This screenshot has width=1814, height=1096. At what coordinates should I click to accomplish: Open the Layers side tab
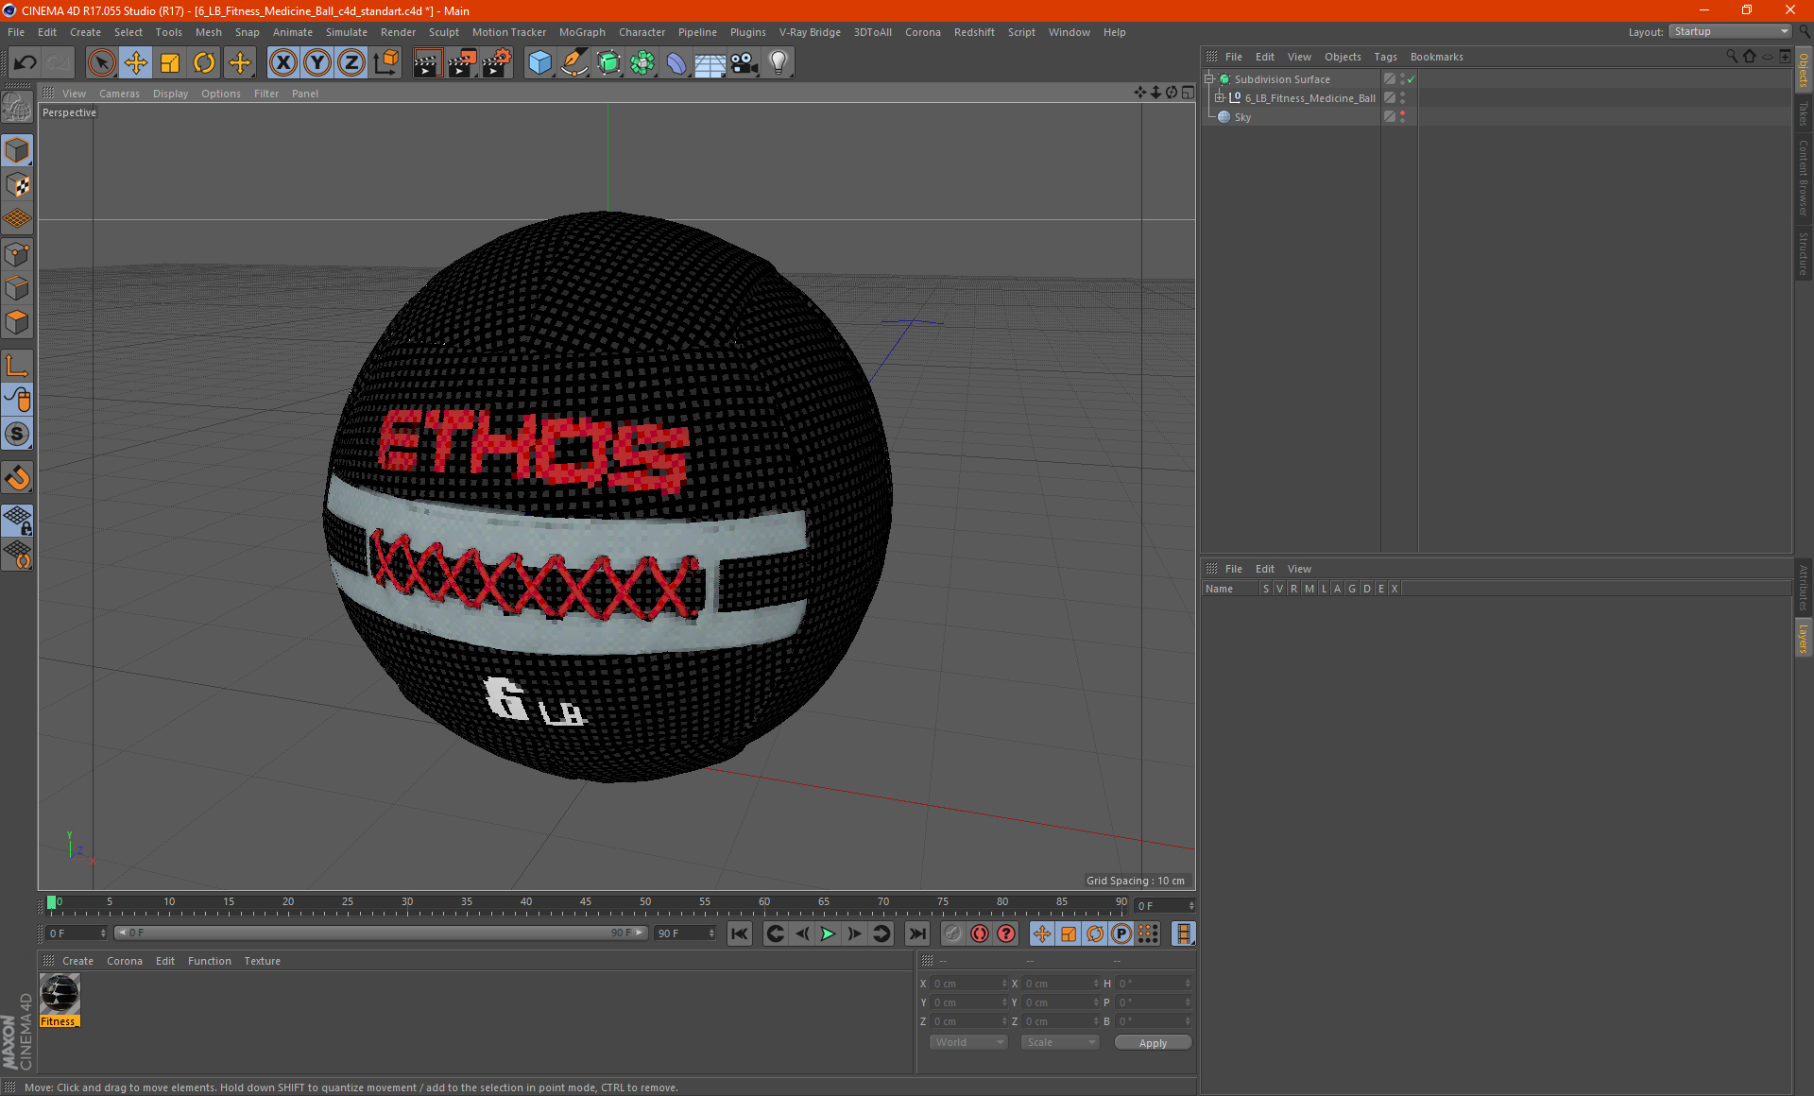click(x=1804, y=638)
